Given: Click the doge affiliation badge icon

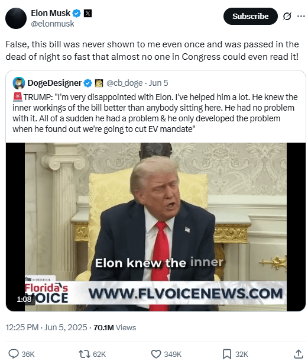Looking at the screenshot, I should click(99, 83).
